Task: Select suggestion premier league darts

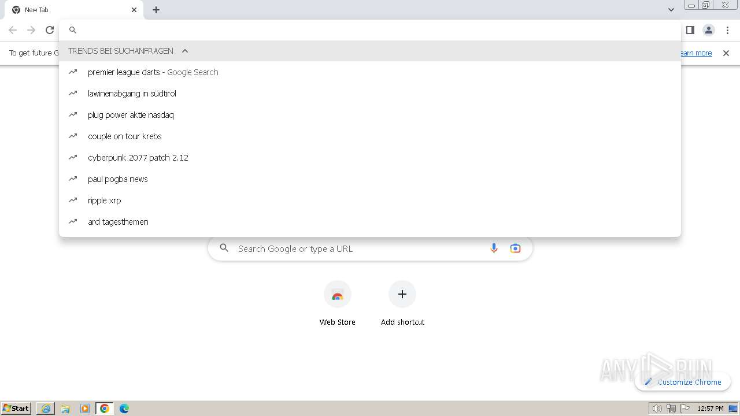Action: 370,72
